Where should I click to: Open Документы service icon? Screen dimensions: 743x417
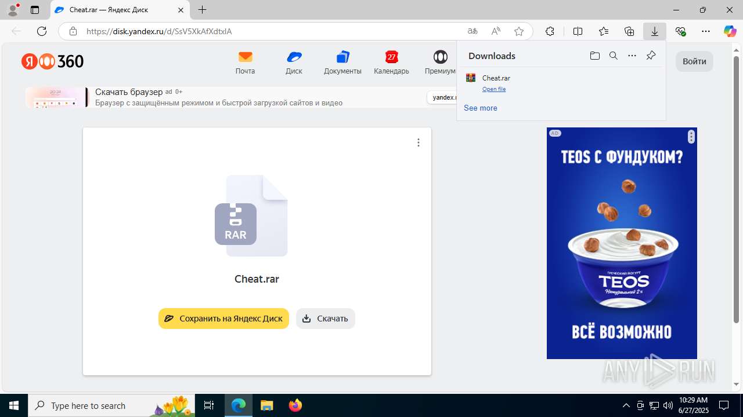pyautogui.click(x=342, y=63)
